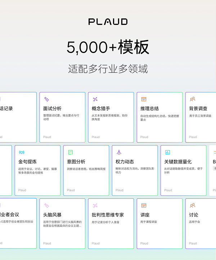
Task: Open the 概念猎手 template title
Action: [x=101, y=109]
